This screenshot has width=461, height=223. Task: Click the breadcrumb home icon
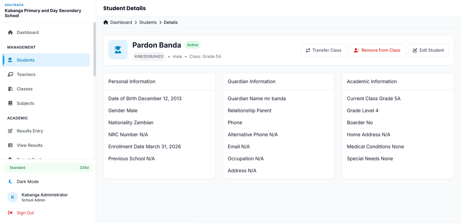(106, 22)
